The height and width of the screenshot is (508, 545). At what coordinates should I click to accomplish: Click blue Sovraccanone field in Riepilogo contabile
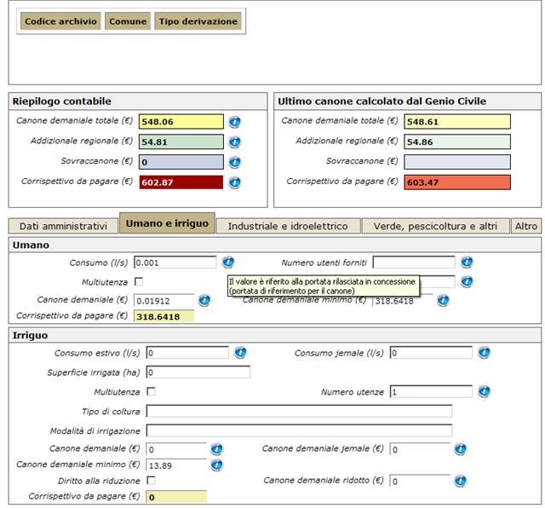pos(181,162)
